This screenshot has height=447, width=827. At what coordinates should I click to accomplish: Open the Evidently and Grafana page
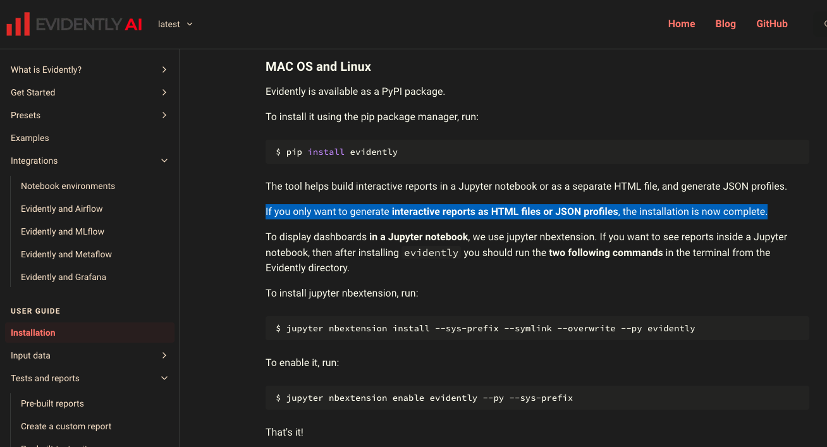click(x=64, y=277)
